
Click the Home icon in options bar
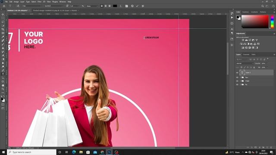(x=4, y=6)
